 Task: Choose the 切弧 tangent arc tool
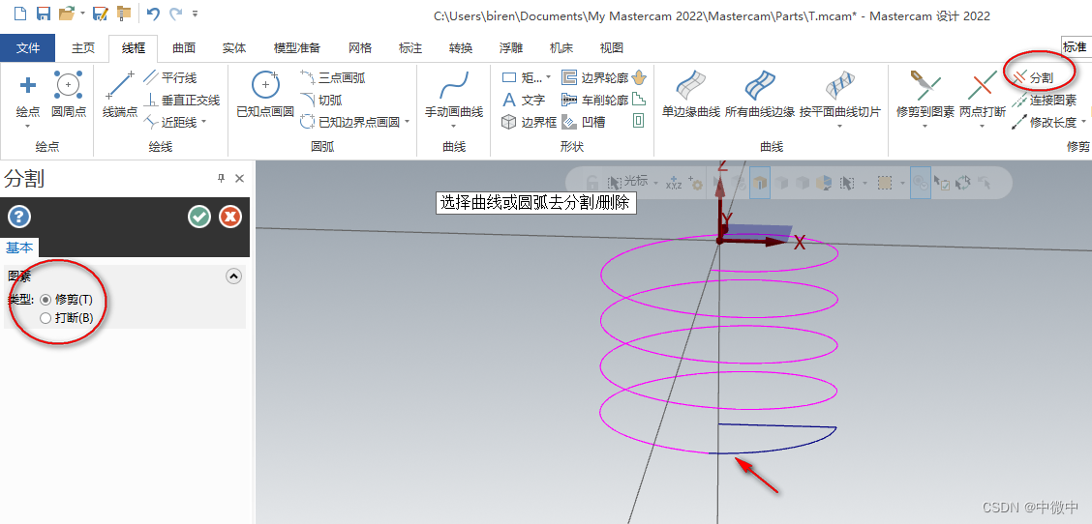tap(321, 101)
